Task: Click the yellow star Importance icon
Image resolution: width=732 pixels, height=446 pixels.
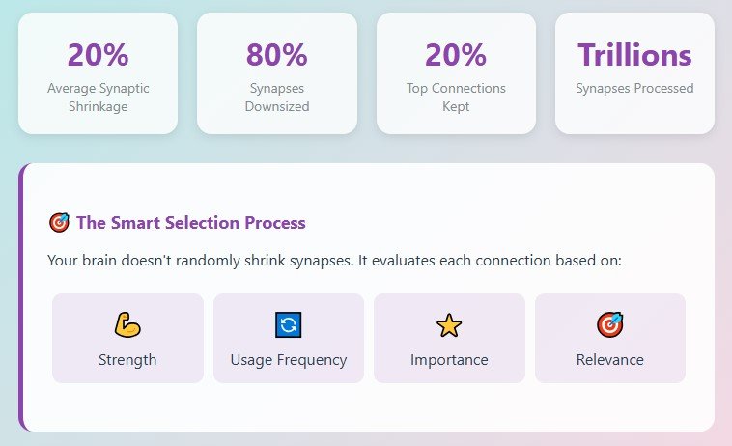Action: point(449,325)
